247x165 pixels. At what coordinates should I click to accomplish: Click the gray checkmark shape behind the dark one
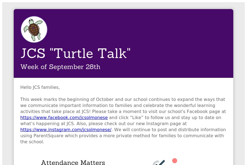[x=155, y=163]
